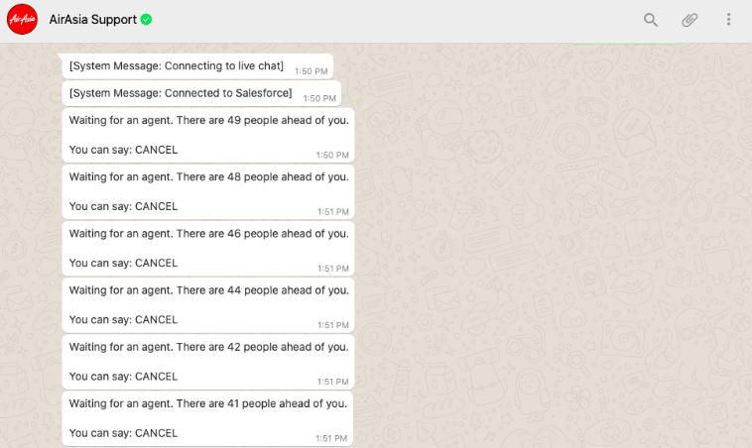
Task: Click 'You can say: CANCEL' in 49-people message
Action: [123, 150]
